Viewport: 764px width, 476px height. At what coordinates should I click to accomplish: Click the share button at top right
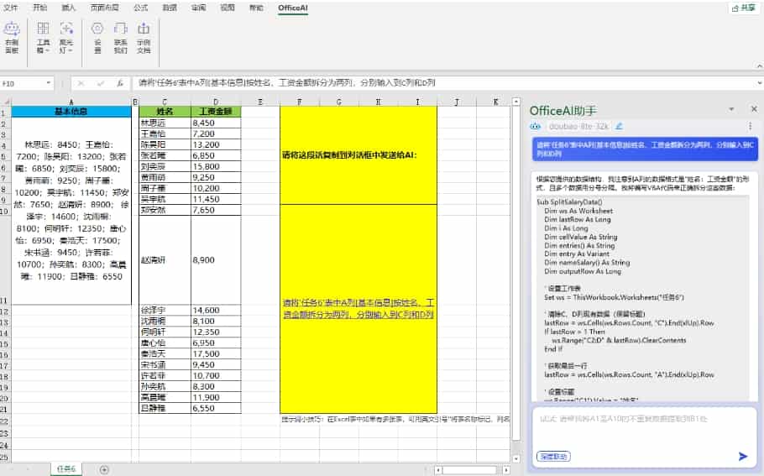pyautogui.click(x=744, y=8)
